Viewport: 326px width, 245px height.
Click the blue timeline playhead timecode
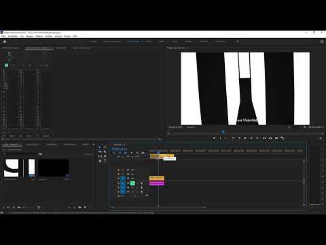pyautogui.click(x=120, y=149)
